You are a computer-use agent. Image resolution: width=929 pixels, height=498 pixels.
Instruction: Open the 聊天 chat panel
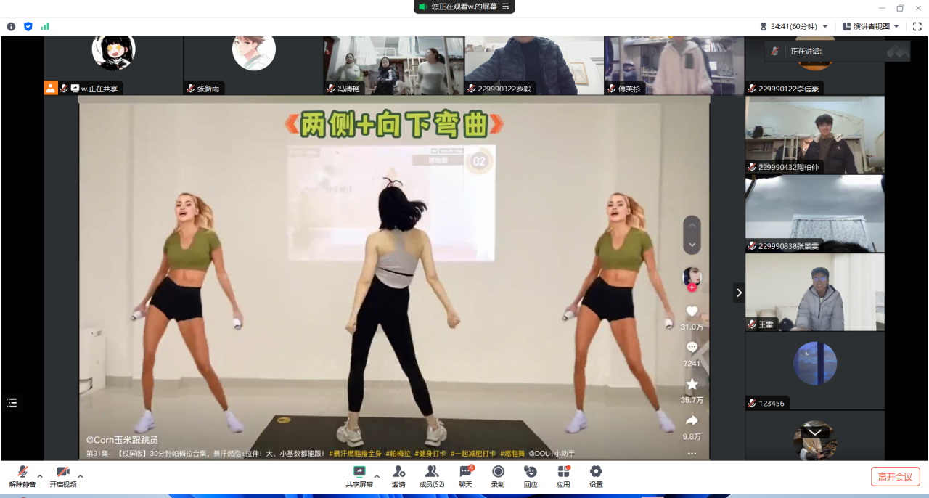[x=465, y=475]
